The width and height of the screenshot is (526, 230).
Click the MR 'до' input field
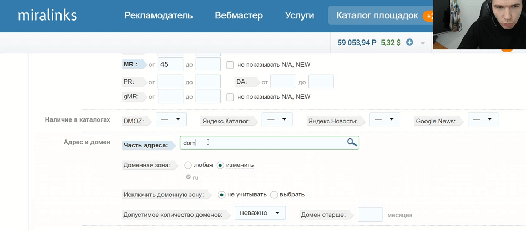pyautogui.click(x=208, y=64)
